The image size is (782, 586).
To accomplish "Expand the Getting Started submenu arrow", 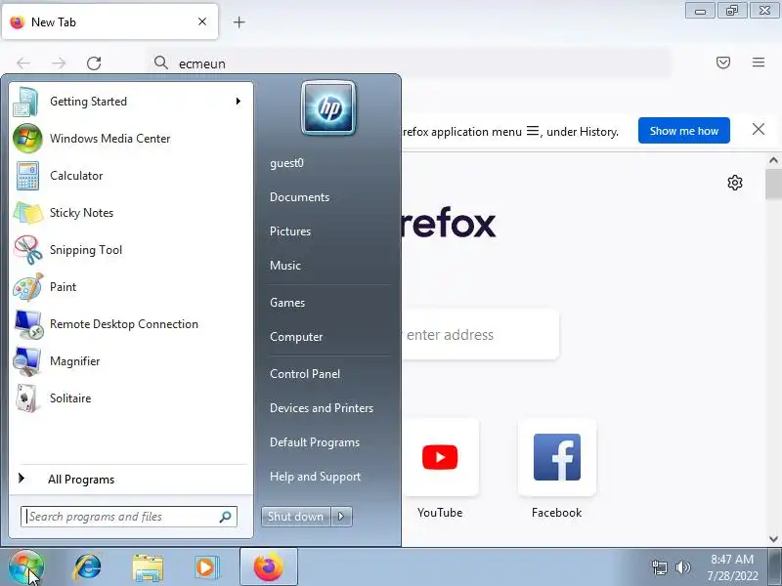I will (x=239, y=102).
